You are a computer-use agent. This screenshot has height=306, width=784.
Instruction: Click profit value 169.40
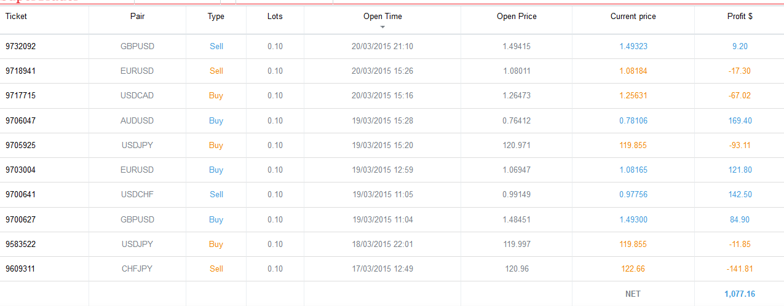[740, 120]
